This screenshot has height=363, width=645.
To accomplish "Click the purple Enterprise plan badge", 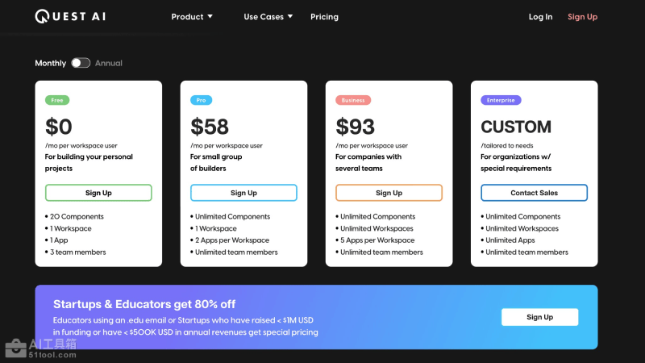I will (501, 100).
